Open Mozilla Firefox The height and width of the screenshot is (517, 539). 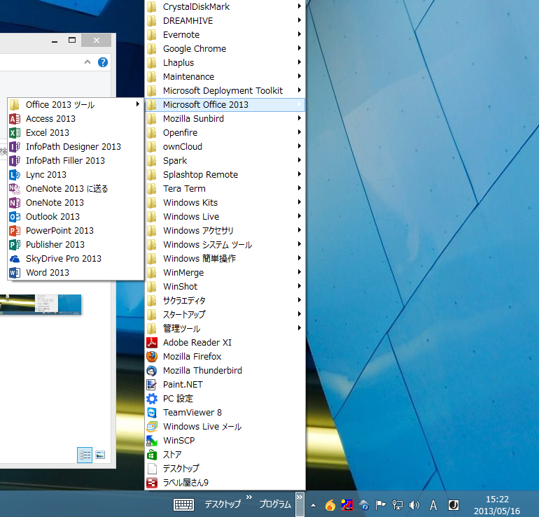pos(225,357)
